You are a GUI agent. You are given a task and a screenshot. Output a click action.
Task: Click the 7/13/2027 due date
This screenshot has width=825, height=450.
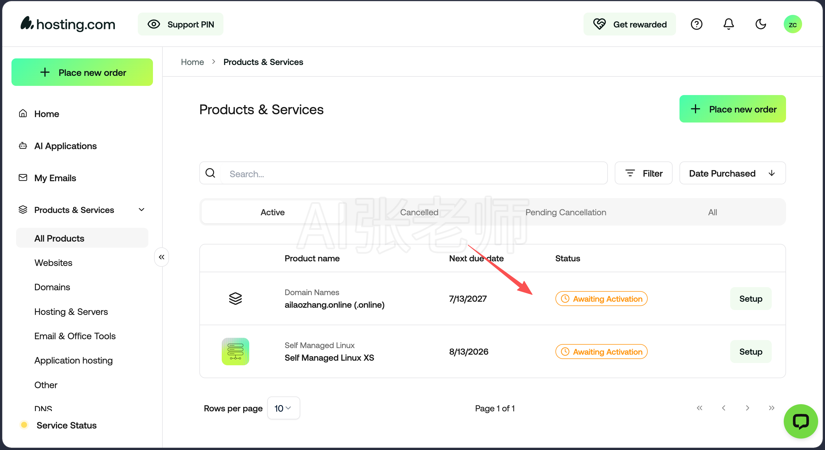click(x=467, y=298)
